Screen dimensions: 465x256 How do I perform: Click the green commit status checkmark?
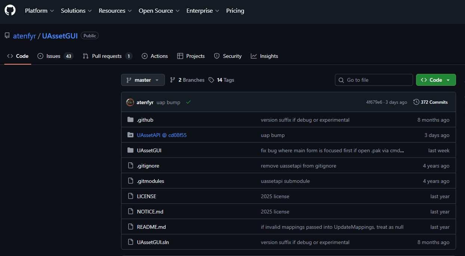click(188, 102)
